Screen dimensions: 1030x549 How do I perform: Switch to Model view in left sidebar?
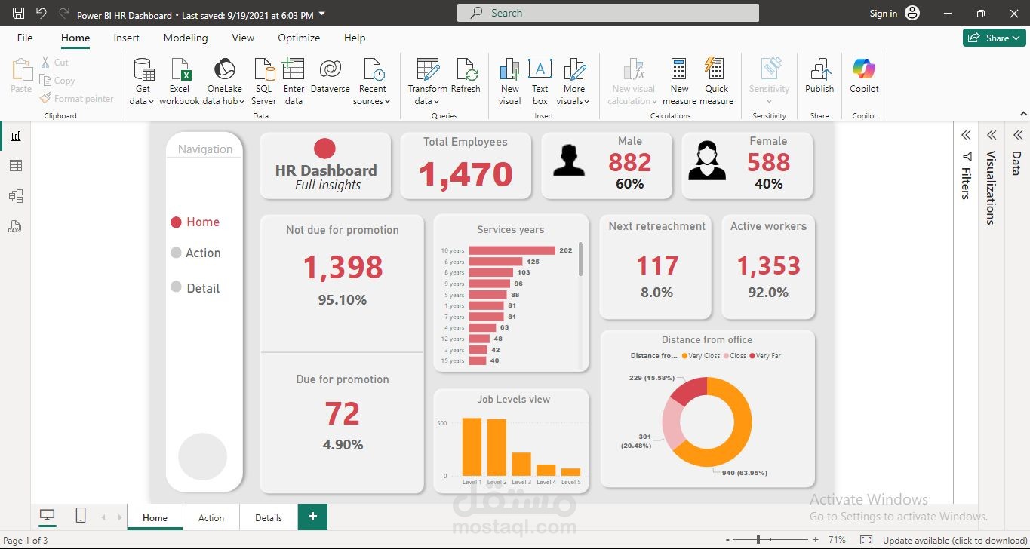(16, 196)
